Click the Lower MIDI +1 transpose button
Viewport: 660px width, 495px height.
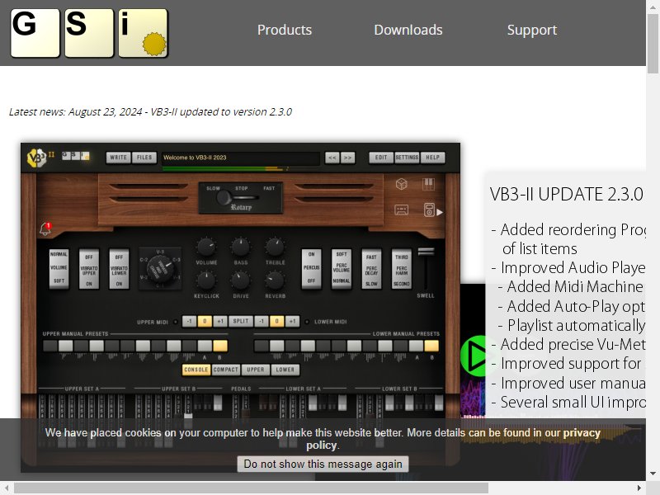coord(293,322)
